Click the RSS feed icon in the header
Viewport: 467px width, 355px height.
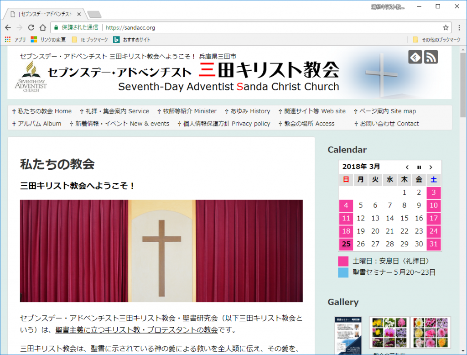pyautogui.click(x=431, y=57)
